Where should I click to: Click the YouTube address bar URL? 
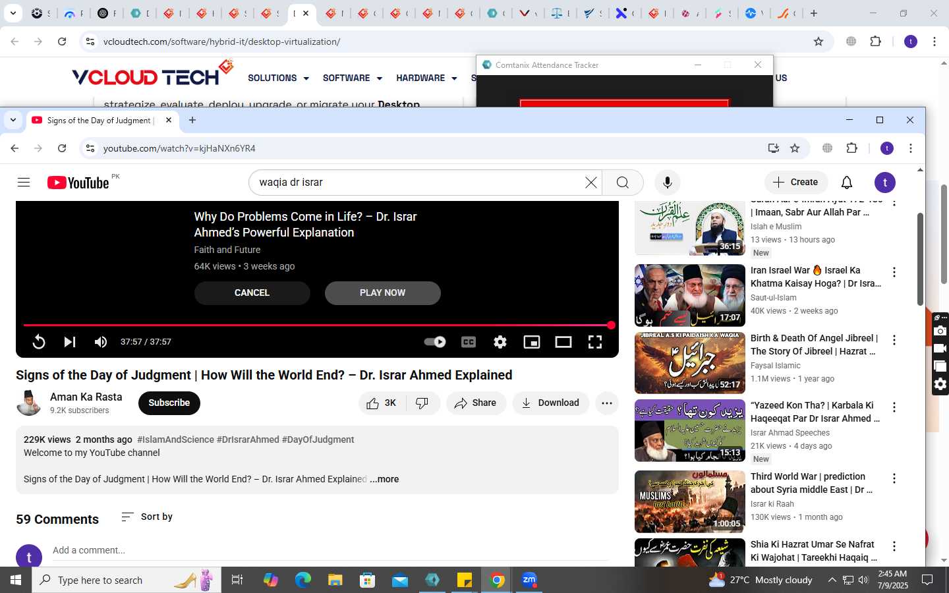(x=179, y=148)
